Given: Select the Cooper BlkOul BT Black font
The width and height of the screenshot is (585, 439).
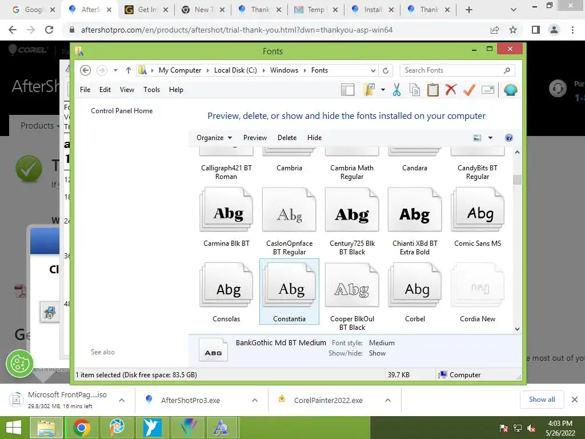Looking at the screenshot, I should pos(352,297).
